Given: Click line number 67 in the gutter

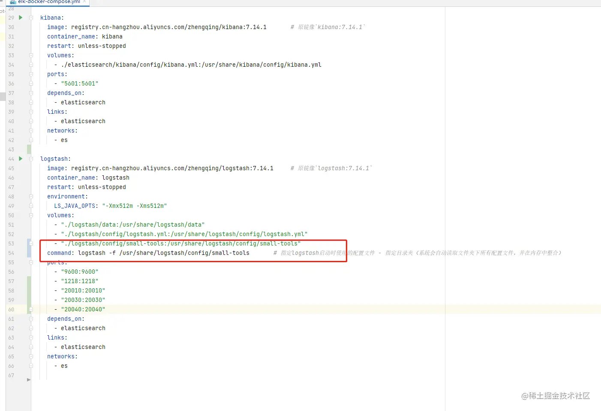Looking at the screenshot, I should tap(11, 375).
